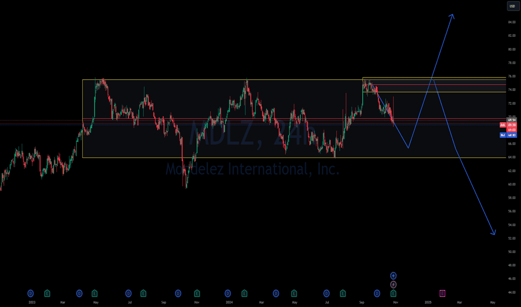Viewport: 521px width, 307px height.
Task: Open the USD currency selector
Action: pyautogui.click(x=513, y=6)
